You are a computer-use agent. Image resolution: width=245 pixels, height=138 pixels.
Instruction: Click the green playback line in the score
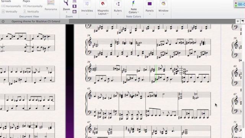[156, 74]
